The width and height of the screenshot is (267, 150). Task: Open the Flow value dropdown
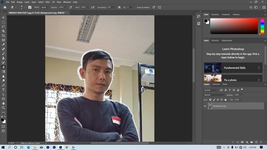pos(88,7)
